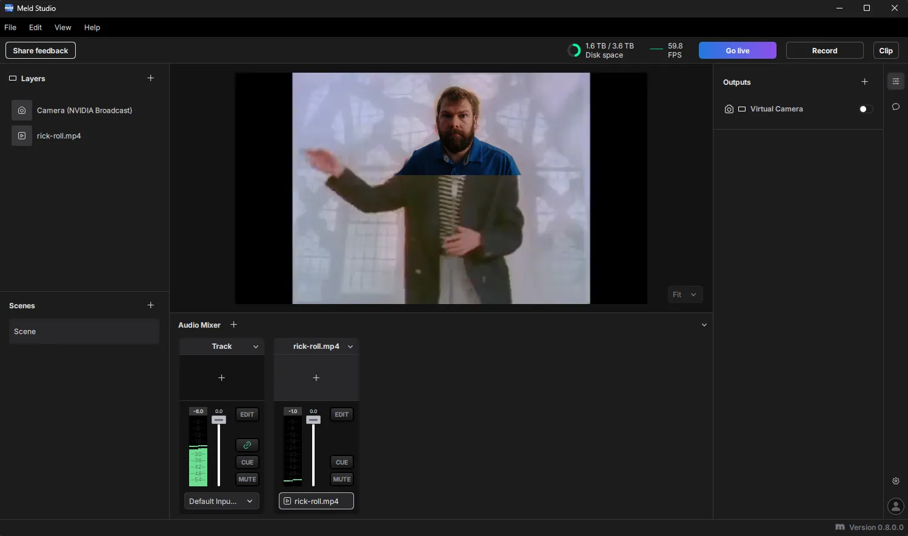Click the video icon beside rick-roll.mp4 layer

pos(22,136)
